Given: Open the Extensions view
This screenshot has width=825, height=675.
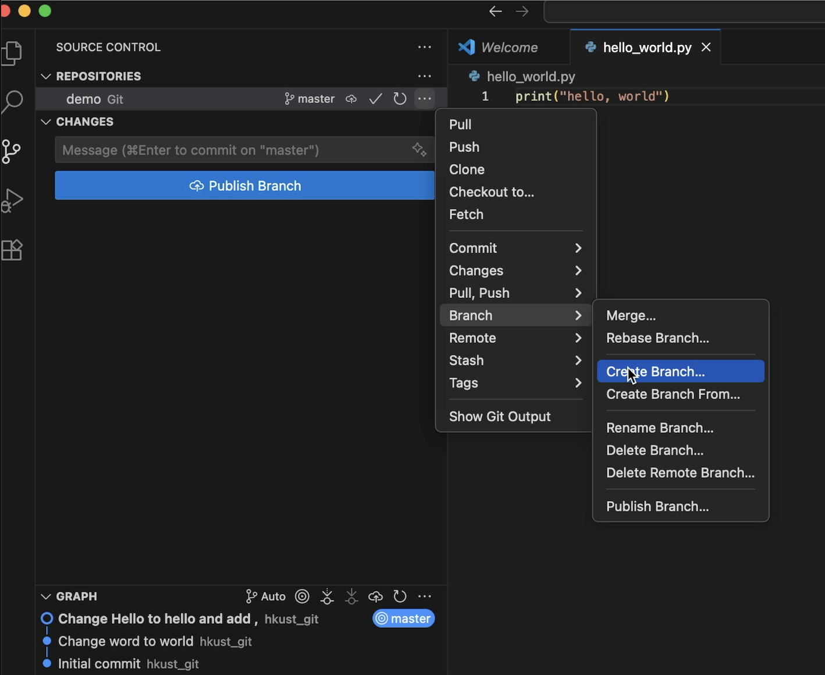Looking at the screenshot, I should click(12, 250).
